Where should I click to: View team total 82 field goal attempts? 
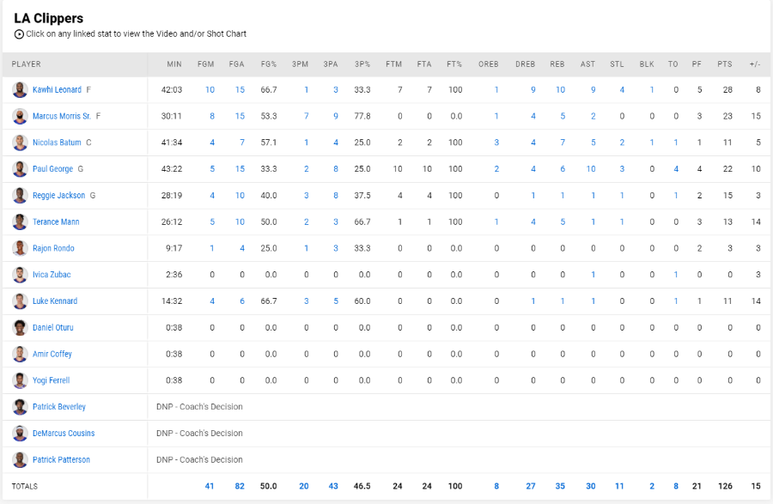pos(240,486)
